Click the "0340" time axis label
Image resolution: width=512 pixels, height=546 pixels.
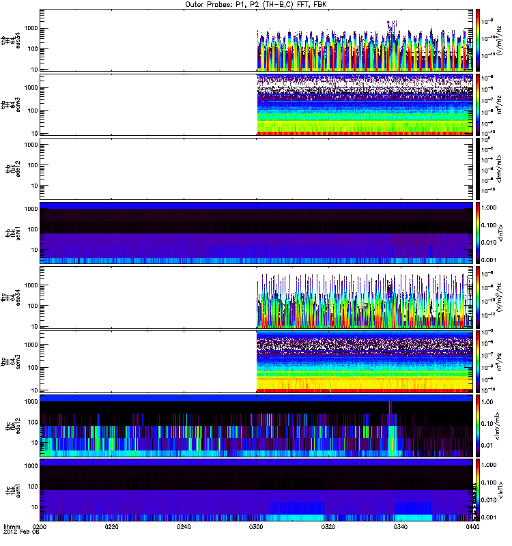[400, 526]
